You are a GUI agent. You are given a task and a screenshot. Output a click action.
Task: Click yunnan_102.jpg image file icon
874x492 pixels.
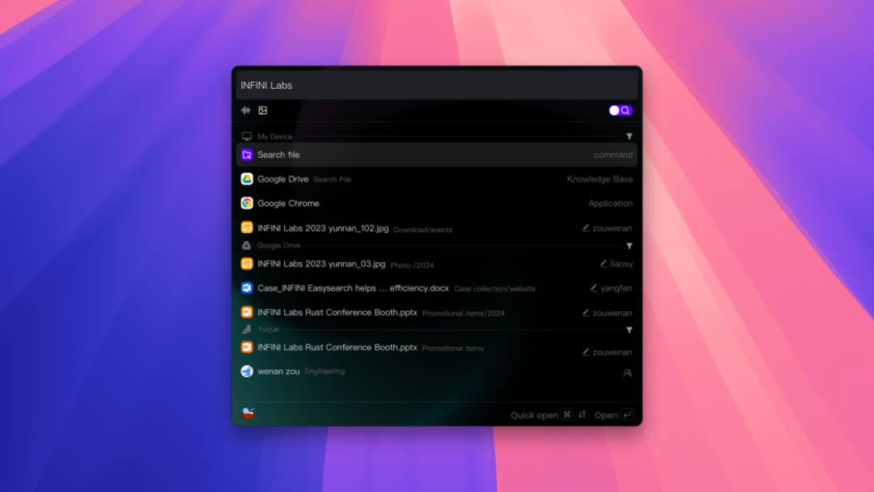pyautogui.click(x=247, y=227)
